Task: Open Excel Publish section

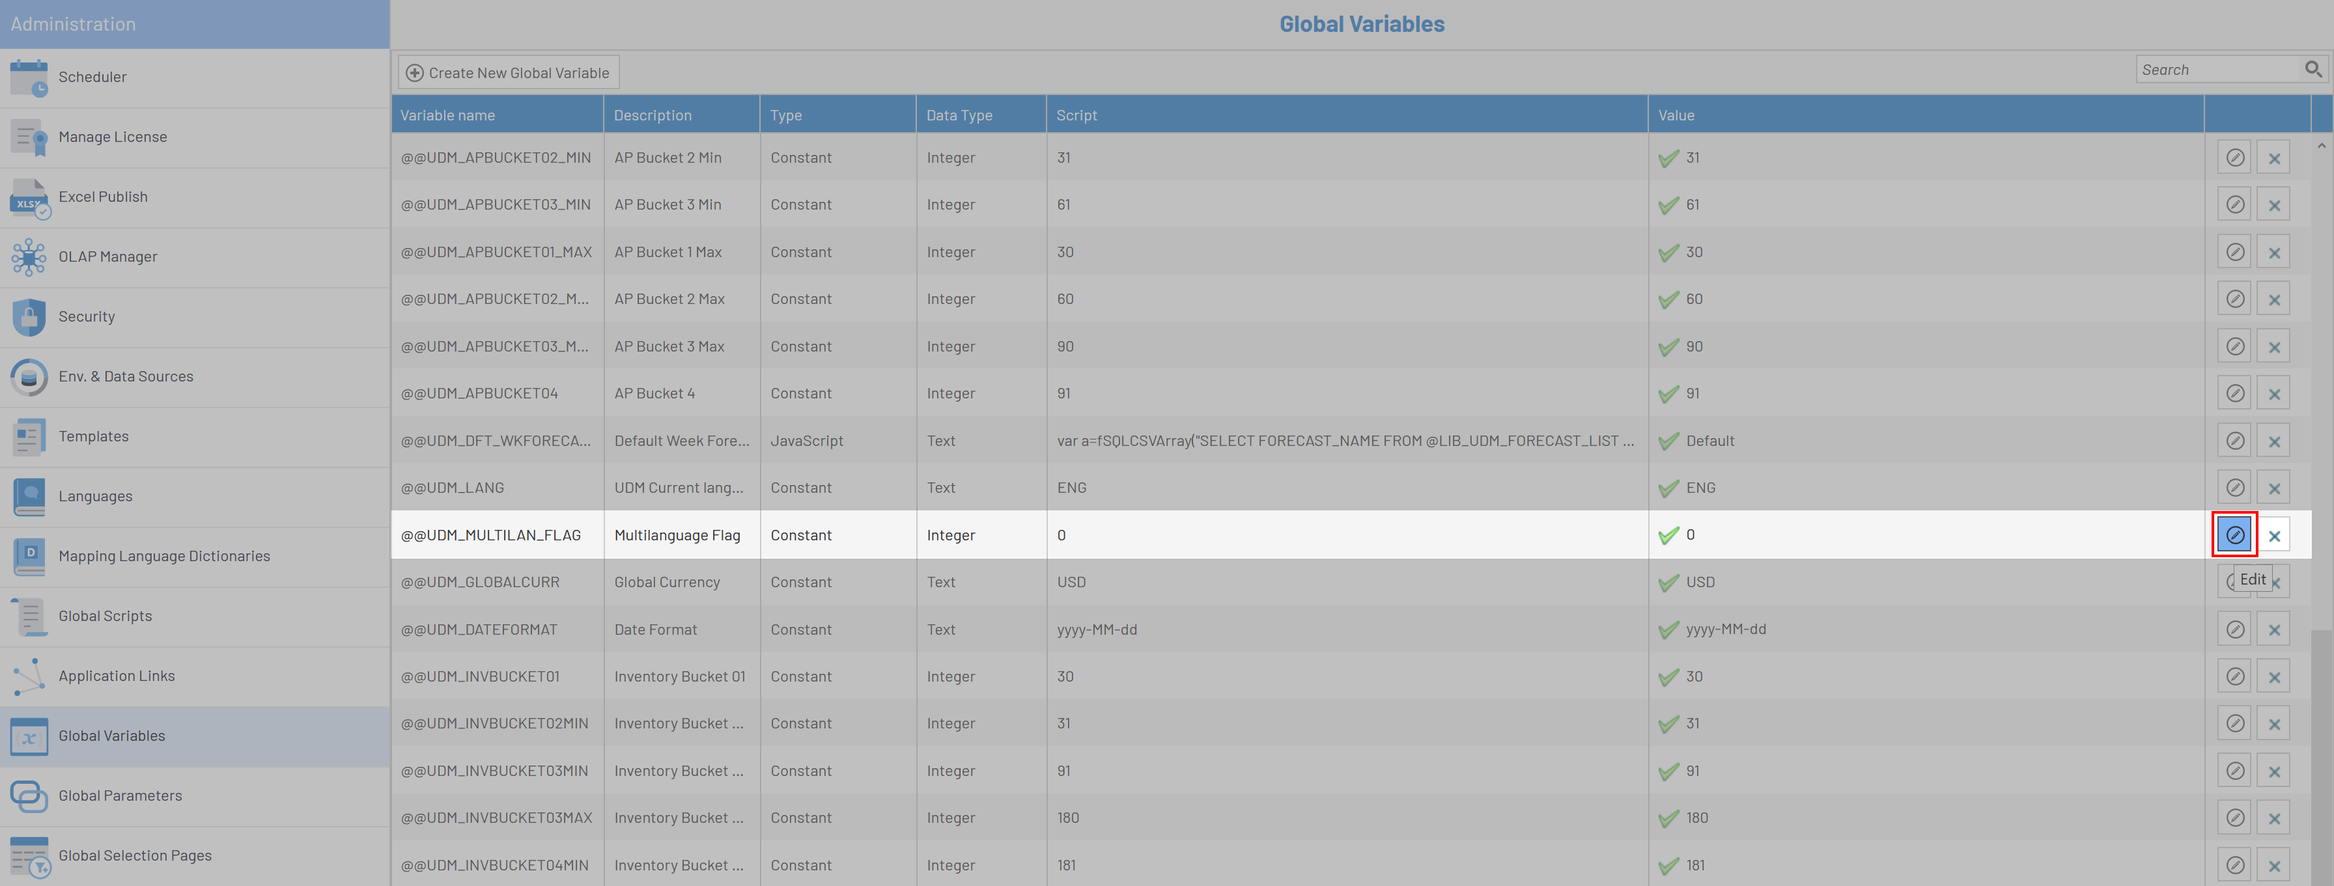Action: coord(102,197)
